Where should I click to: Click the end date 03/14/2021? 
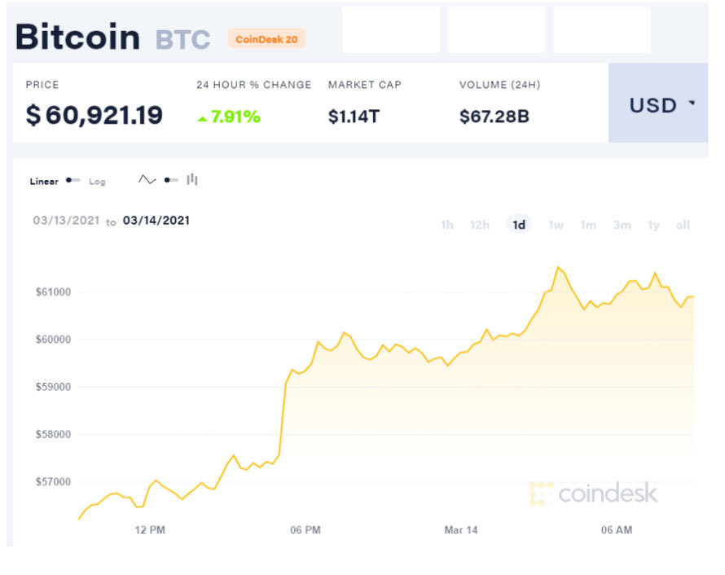coord(156,220)
